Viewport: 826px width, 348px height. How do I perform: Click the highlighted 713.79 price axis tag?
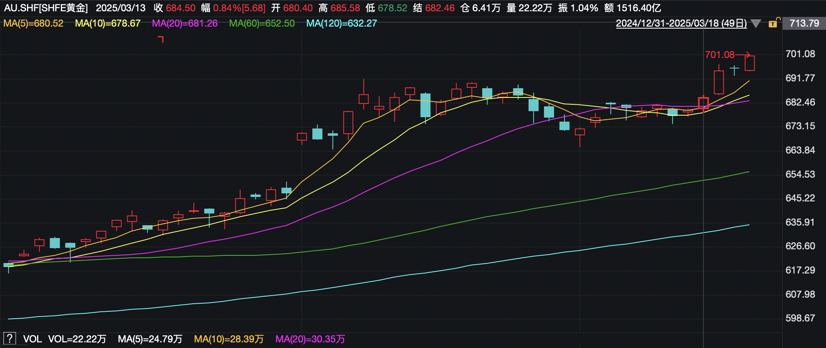coord(804,23)
